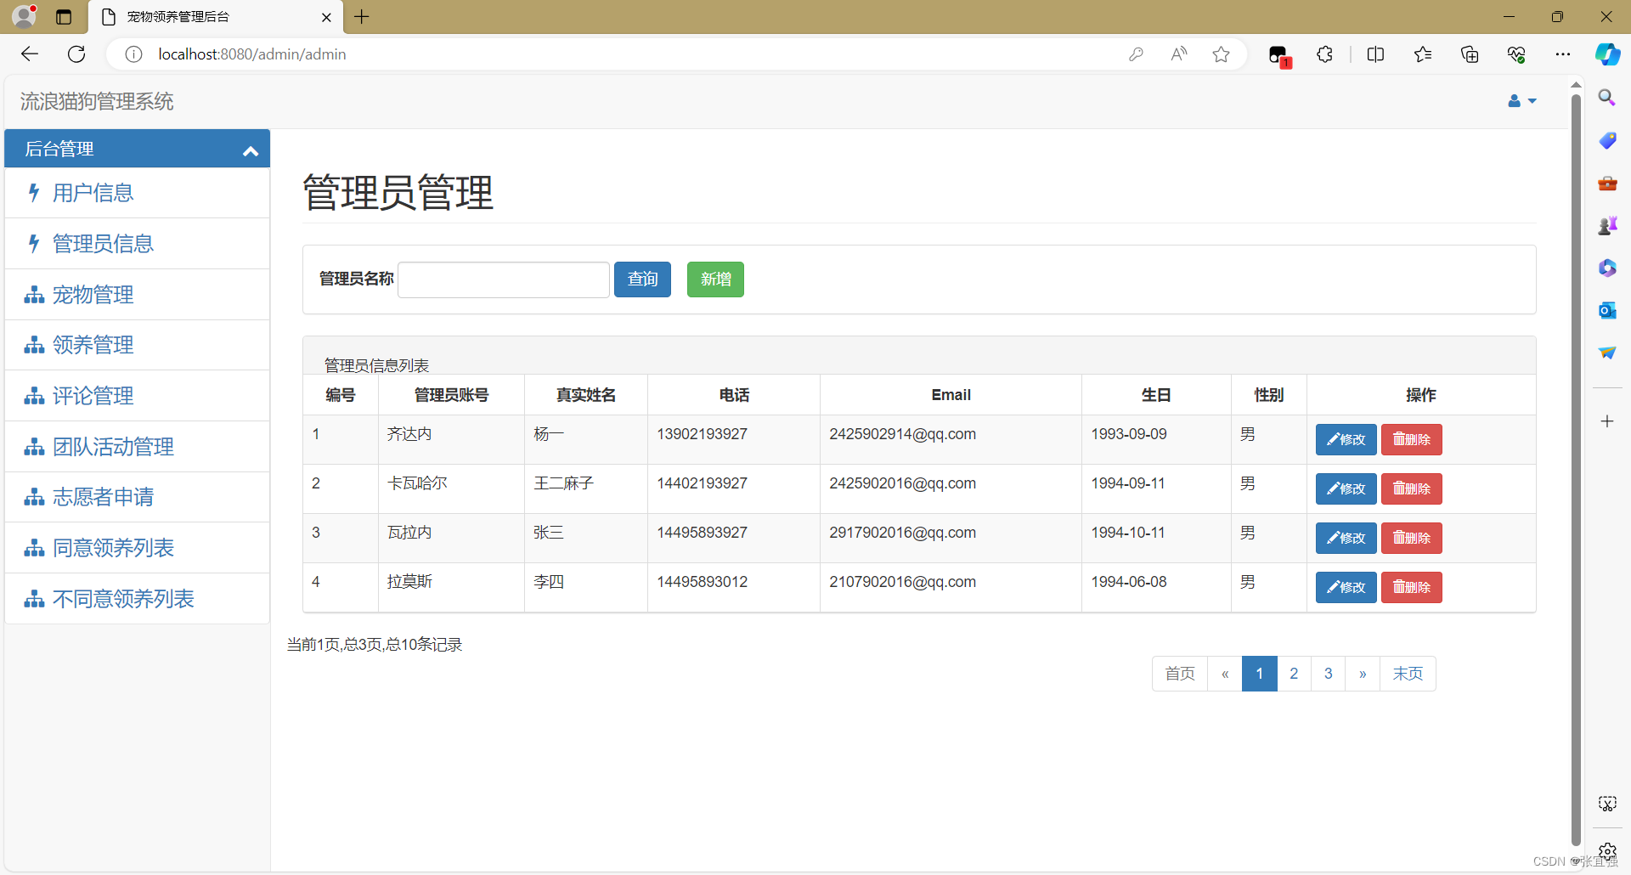Edit admin 卡瓦哈尔 with 修改 button
Image resolution: width=1631 pixels, height=875 pixels.
[1346, 489]
